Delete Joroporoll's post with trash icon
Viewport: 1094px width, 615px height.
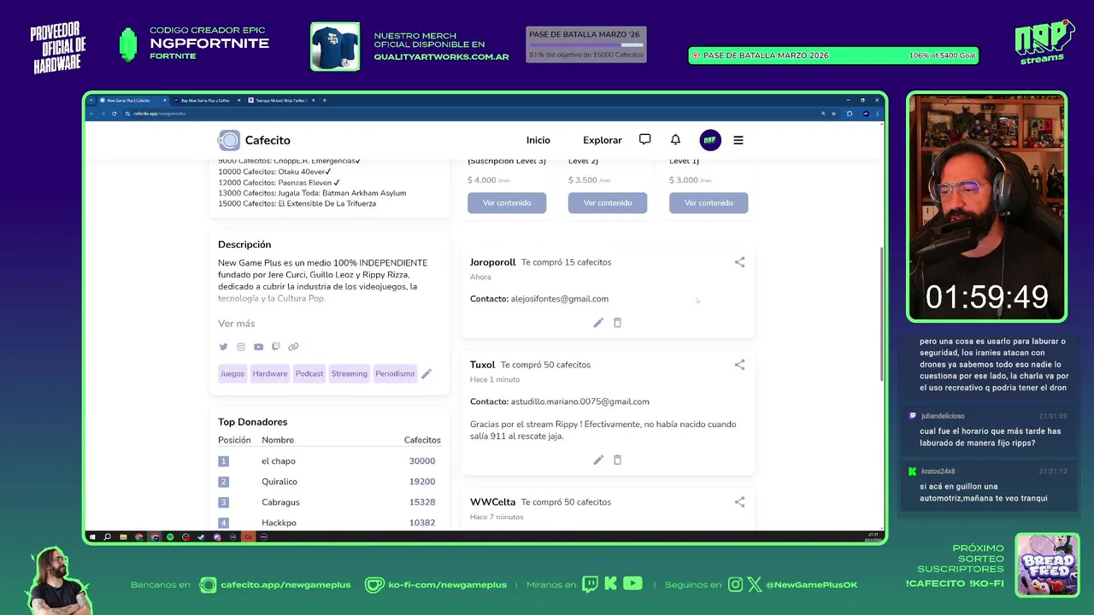[x=617, y=323]
